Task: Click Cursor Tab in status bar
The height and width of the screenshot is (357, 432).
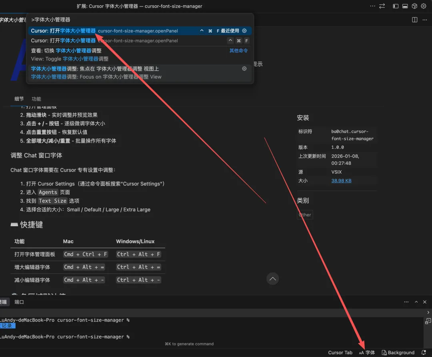Action: tap(340, 353)
